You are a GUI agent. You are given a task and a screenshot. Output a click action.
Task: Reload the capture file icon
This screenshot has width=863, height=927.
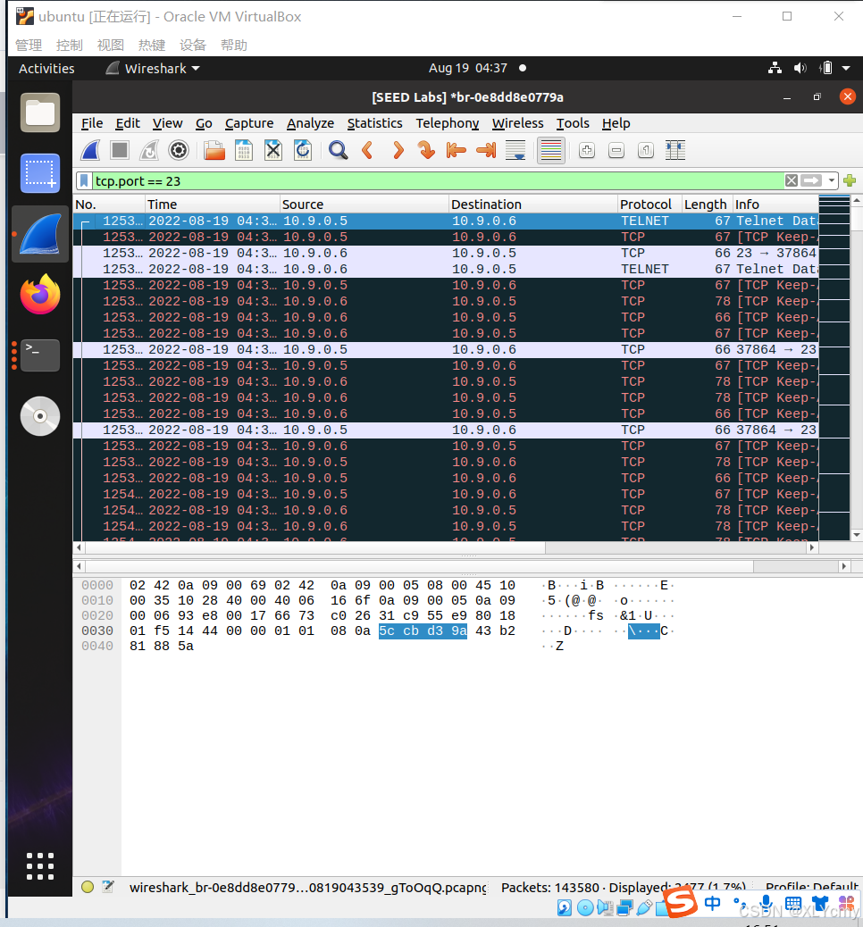coord(303,150)
